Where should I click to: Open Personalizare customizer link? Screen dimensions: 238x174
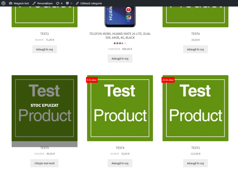point(43,3)
